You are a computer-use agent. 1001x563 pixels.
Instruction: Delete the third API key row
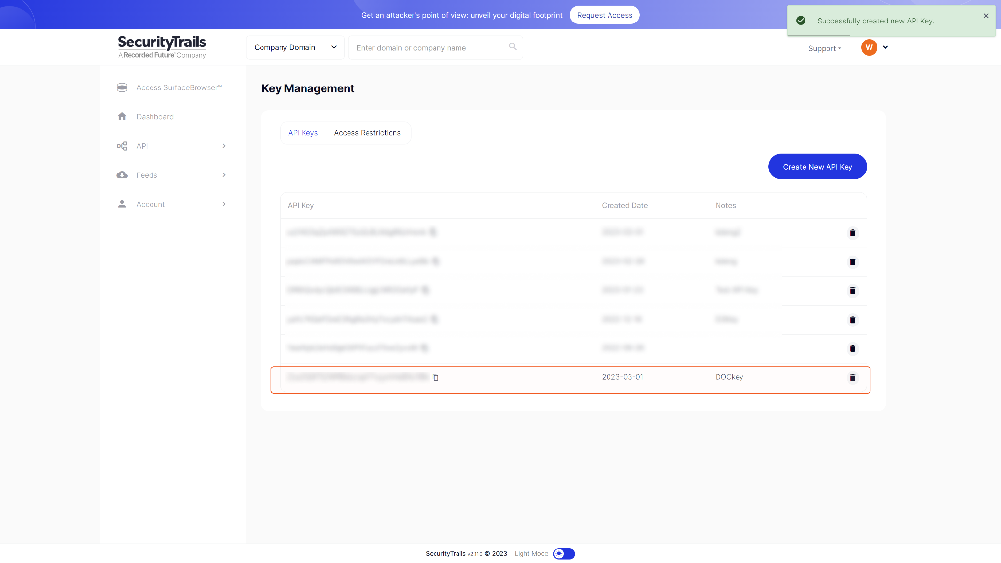point(852,291)
